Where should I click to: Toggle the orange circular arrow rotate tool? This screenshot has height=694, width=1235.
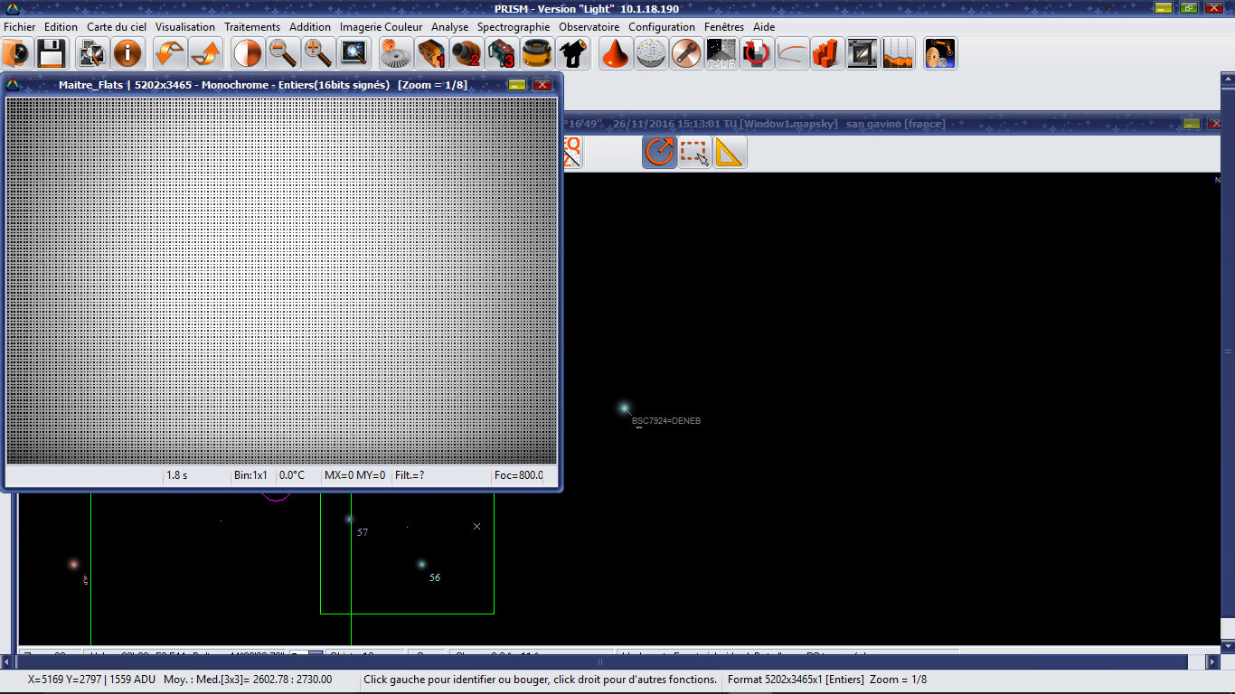(660, 153)
